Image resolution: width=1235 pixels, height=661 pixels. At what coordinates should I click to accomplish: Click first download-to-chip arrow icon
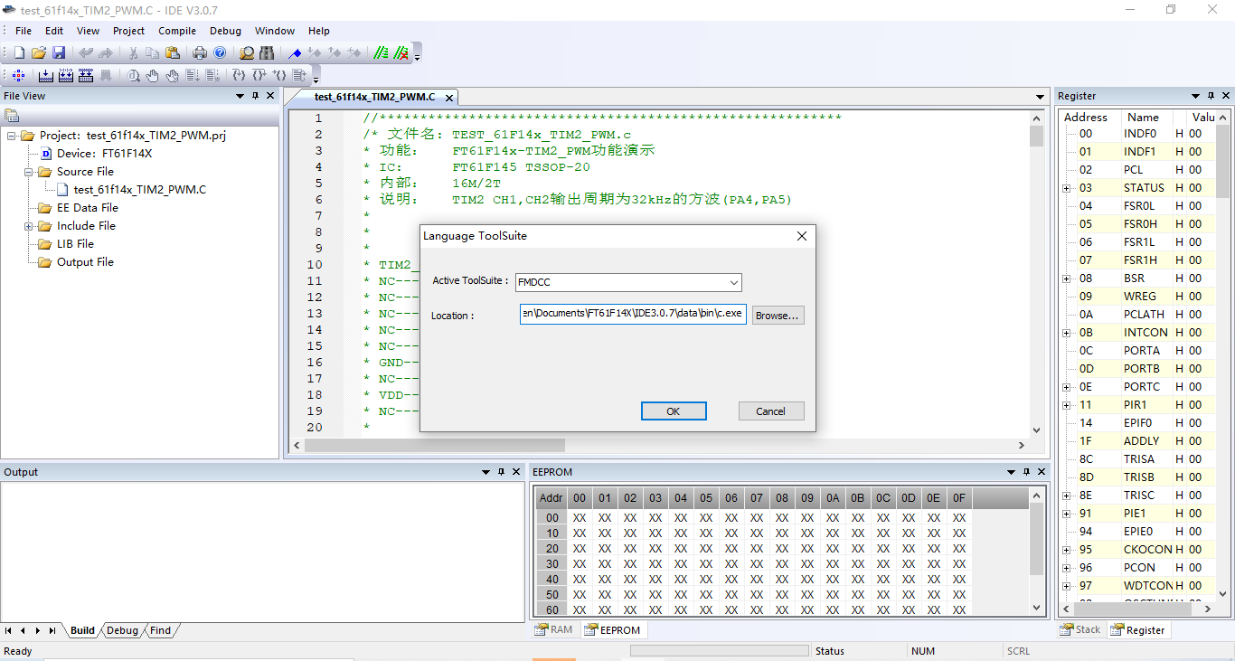pyautogui.click(x=46, y=75)
